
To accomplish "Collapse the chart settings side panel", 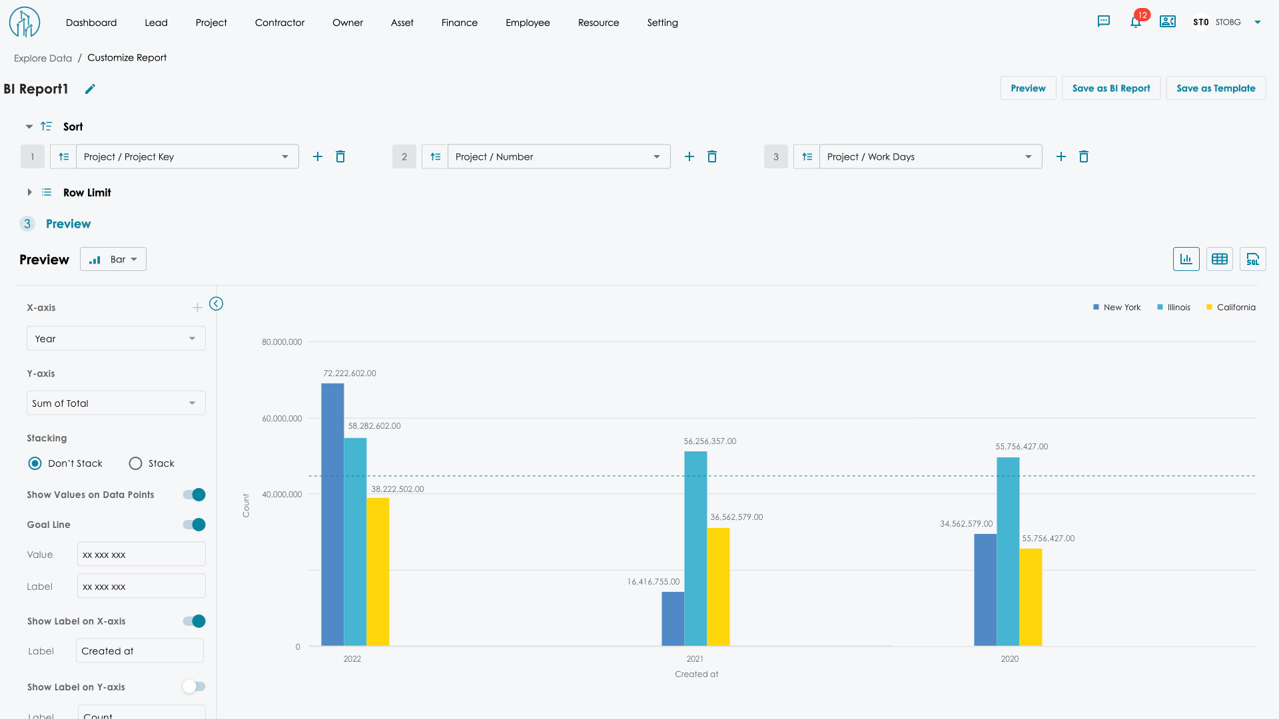I will 216,304.
